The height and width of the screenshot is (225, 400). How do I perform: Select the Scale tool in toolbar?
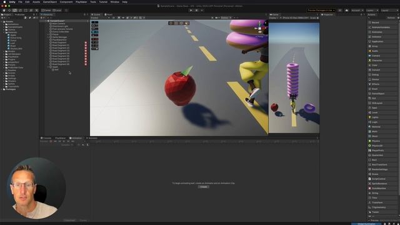pyautogui.click(x=20, y=11)
